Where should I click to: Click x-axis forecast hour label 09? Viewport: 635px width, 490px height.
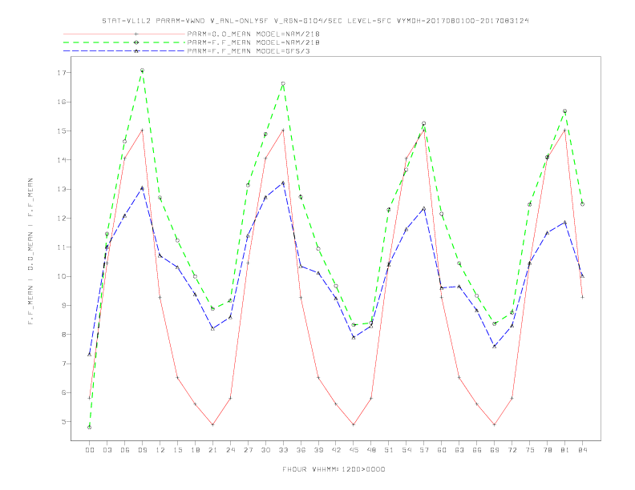click(x=142, y=450)
